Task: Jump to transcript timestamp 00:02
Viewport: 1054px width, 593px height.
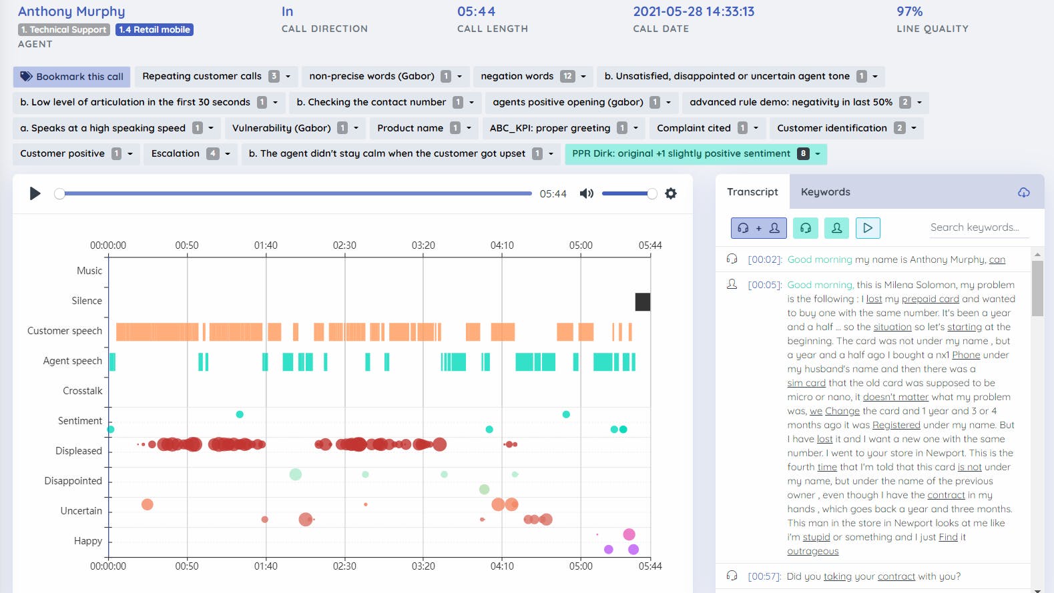Action: coord(765,259)
